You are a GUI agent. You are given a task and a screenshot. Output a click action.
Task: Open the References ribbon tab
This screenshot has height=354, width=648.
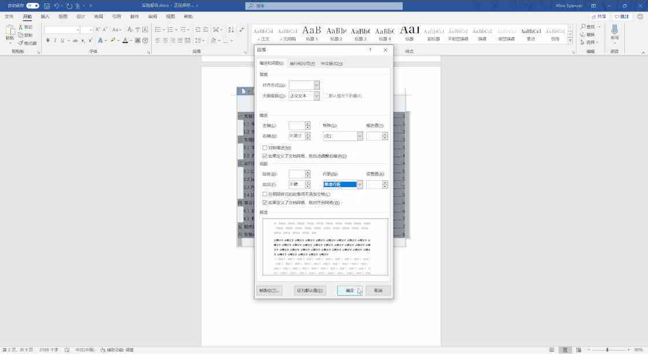click(116, 17)
